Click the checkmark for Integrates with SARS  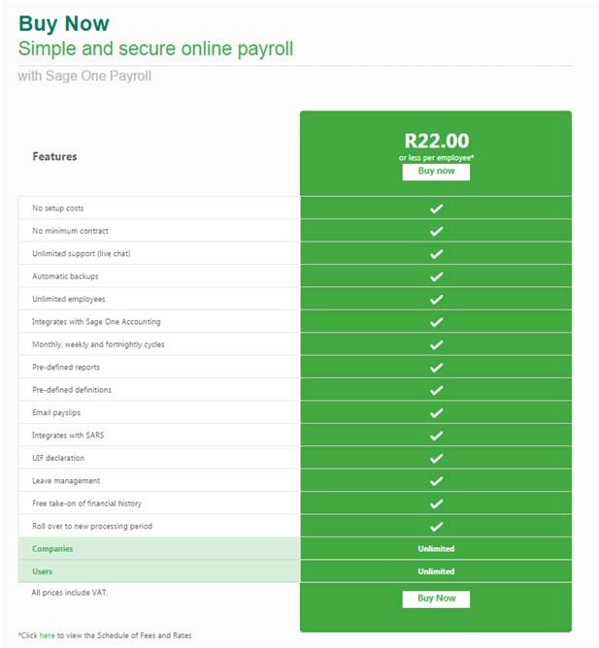pos(436,436)
